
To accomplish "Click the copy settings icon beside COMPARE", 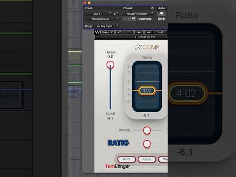I will coord(134,19).
